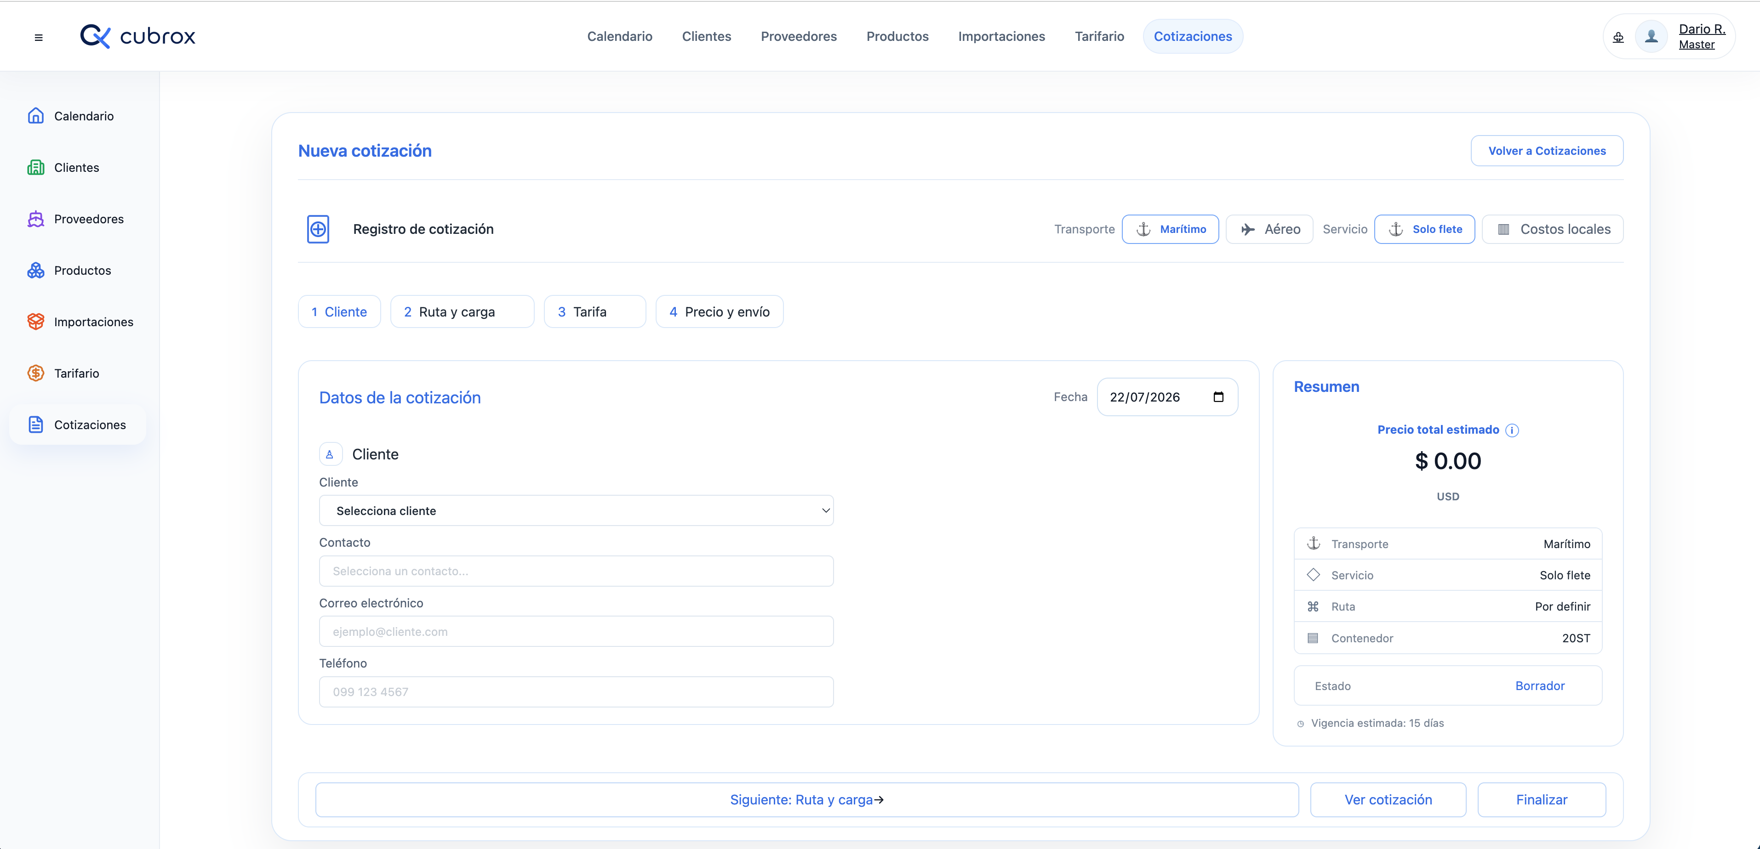
Task: Click the Cliente person icon in form
Action: click(x=330, y=454)
